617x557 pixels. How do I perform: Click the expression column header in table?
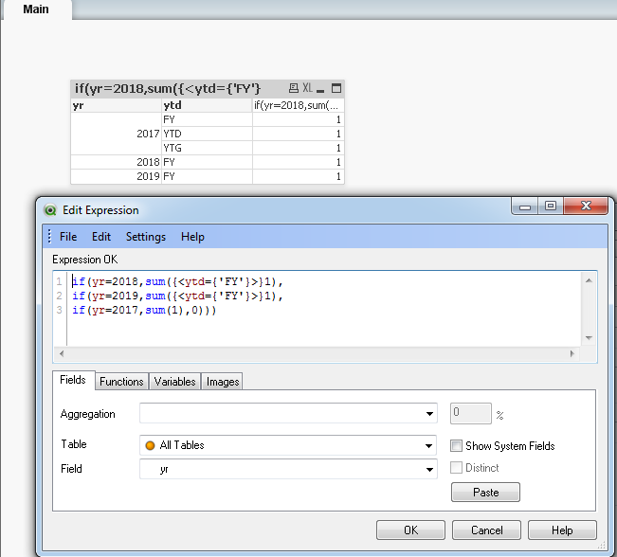(x=298, y=105)
